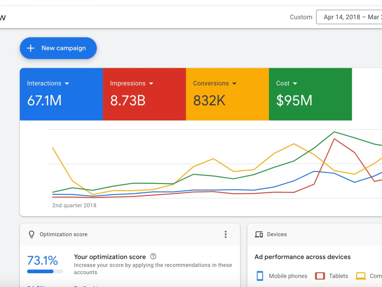Screen dimensions: 382x287
Task: Open the custom date range selector
Action: point(349,17)
